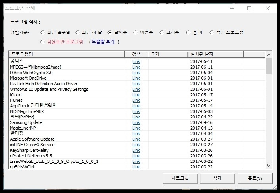Open the Link for MagicLine4NP

[136, 128]
